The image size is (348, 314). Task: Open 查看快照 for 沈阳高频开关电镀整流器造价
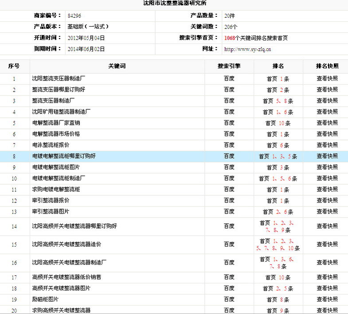click(327, 244)
